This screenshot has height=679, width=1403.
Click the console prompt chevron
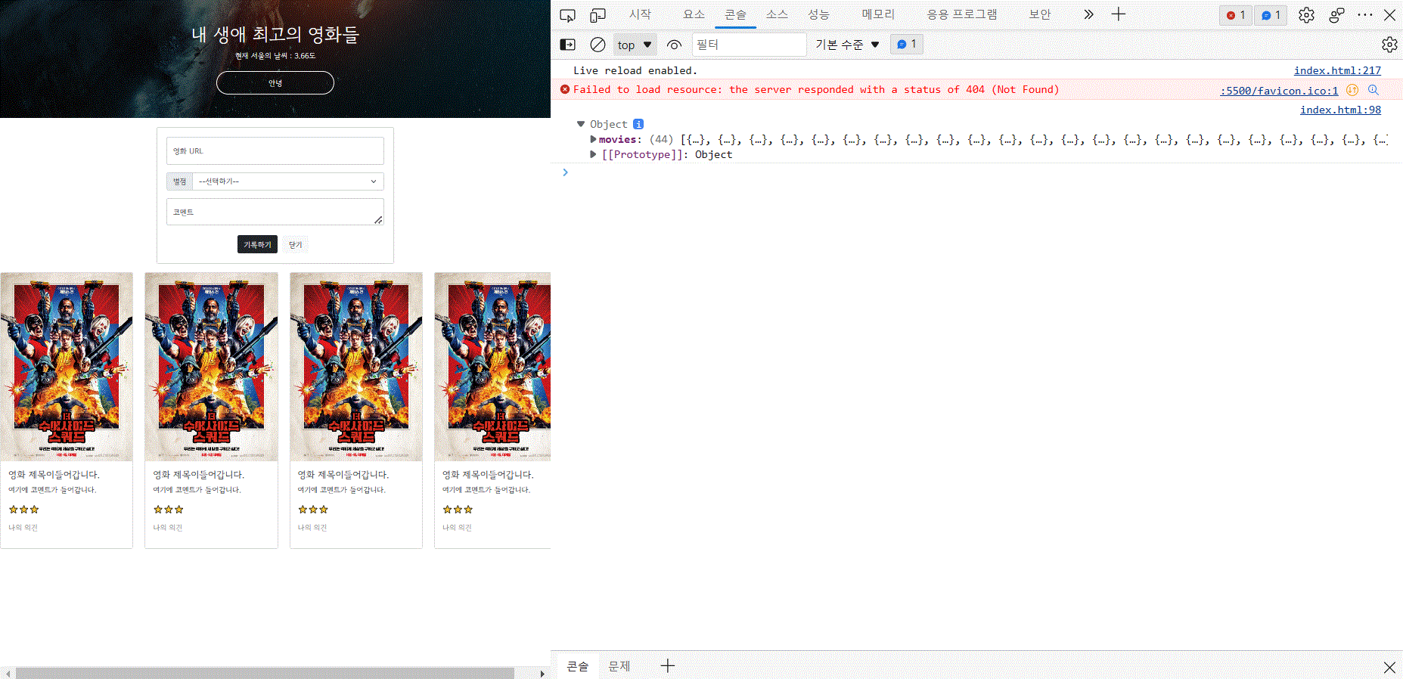(x=565, y=172)
